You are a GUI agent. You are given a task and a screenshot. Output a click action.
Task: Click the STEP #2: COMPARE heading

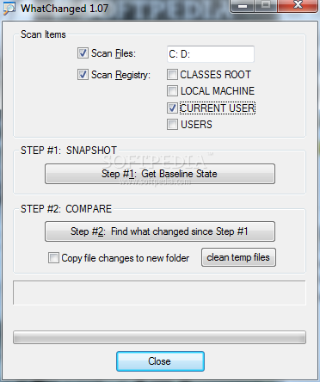[x=66, y=209]
